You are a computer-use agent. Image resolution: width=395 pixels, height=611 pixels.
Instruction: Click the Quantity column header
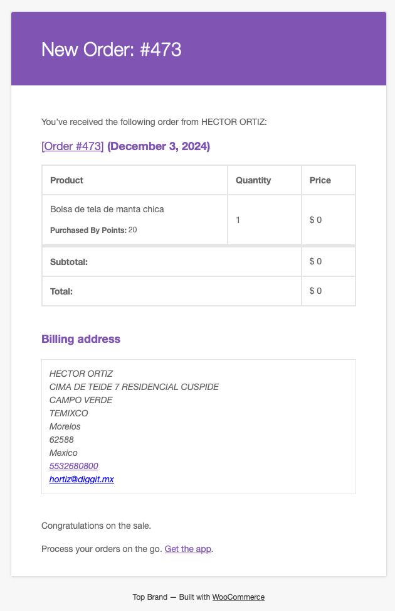[x=253, y=180]
